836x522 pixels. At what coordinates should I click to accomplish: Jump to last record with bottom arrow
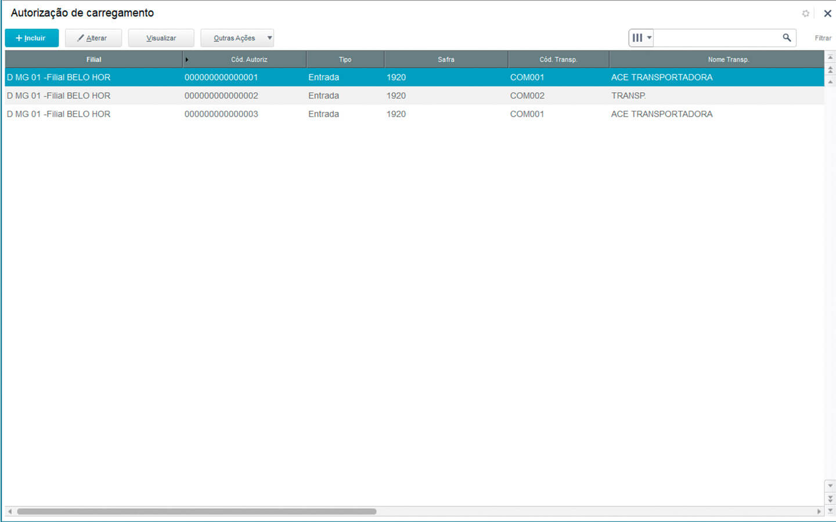tap(830, 510)
